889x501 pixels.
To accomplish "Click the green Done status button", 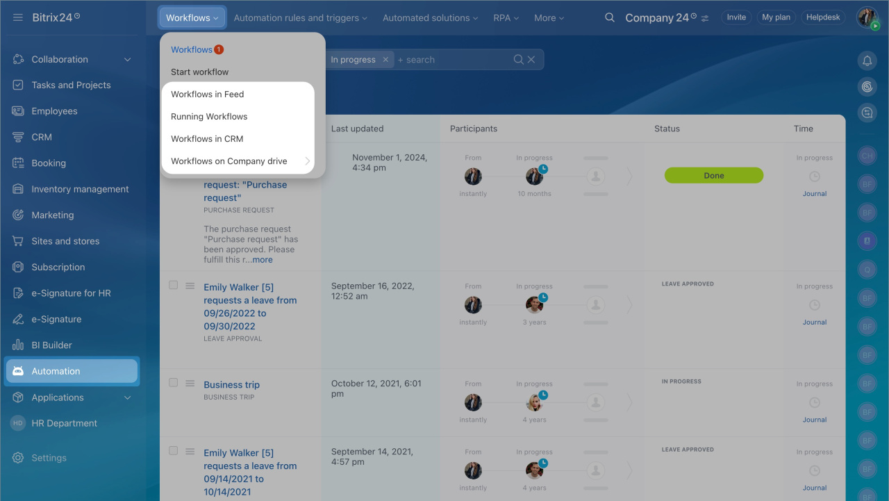I will (x=714, y=176).
